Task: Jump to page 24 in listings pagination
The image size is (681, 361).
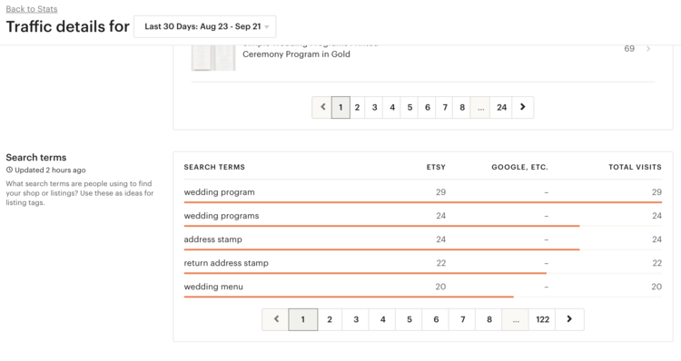Action: pos(501,107)
